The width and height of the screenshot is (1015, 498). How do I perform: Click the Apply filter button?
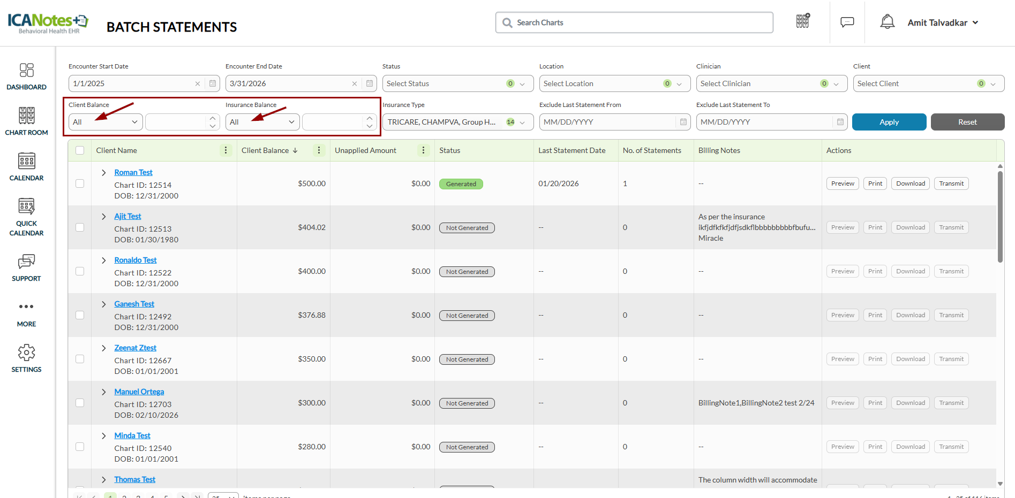pos(889,122)
